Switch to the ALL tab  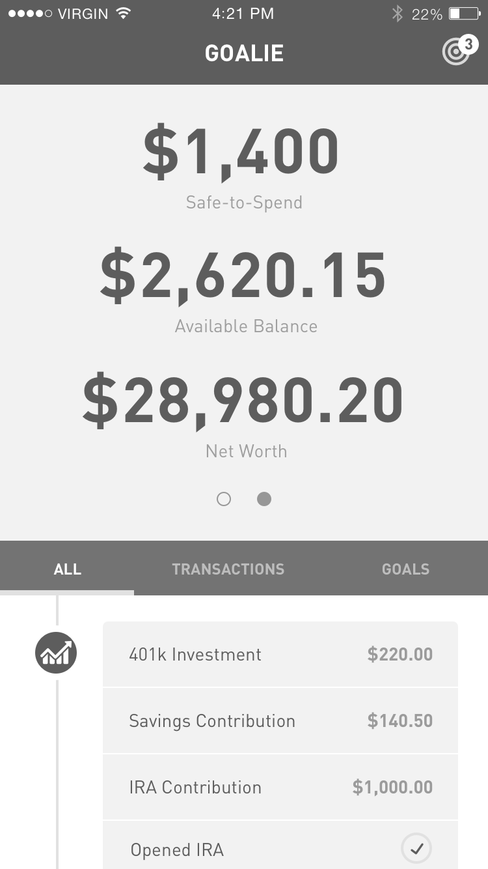click(x=67, y=569)
